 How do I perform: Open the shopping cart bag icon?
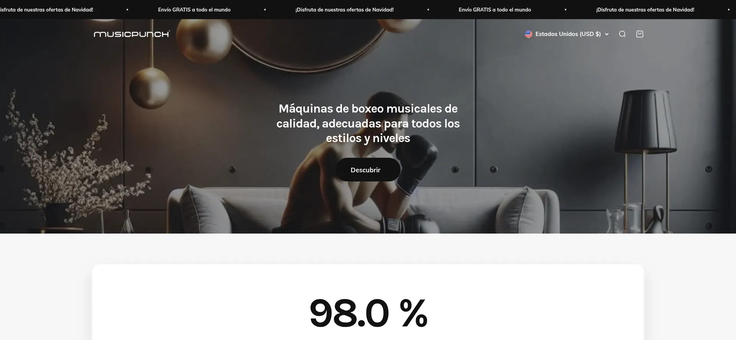pos(639,34)
